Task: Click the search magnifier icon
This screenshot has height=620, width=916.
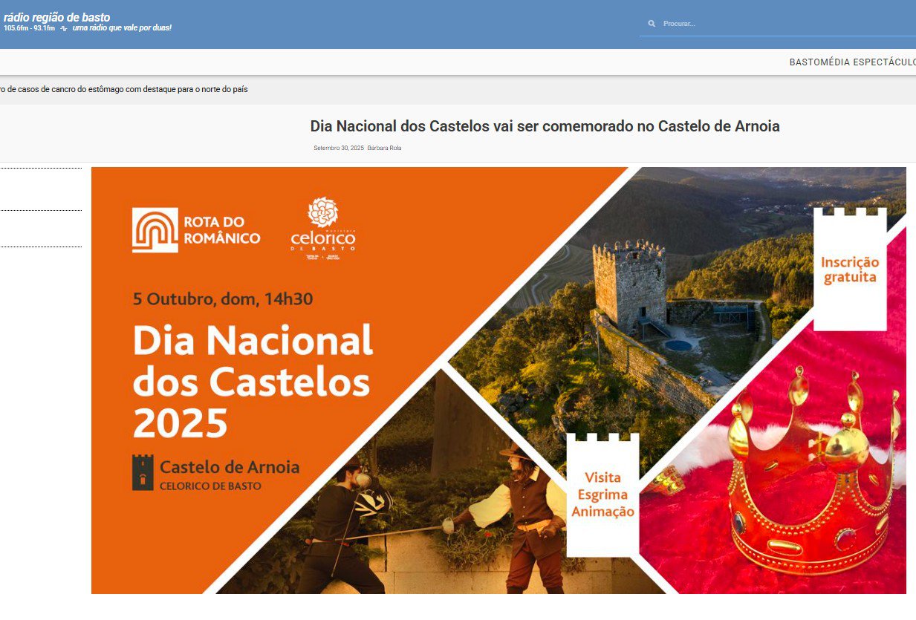Action: click(x=652, y=24)
